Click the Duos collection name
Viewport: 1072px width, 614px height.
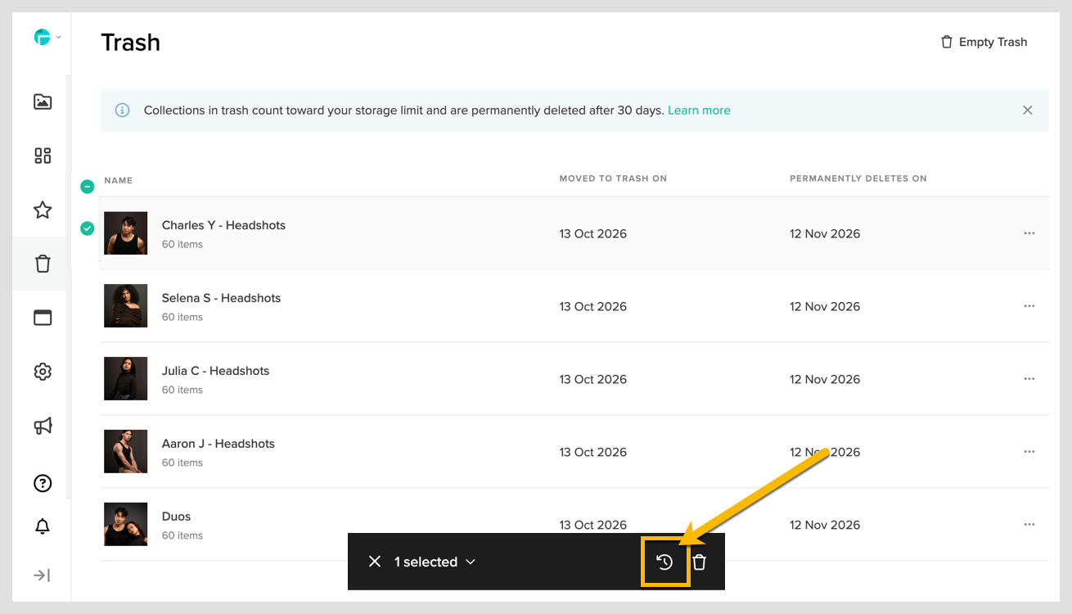point(176,517)
